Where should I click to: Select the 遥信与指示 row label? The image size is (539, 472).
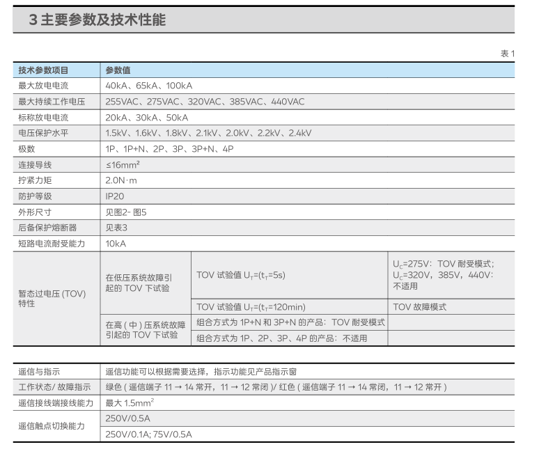39,372
